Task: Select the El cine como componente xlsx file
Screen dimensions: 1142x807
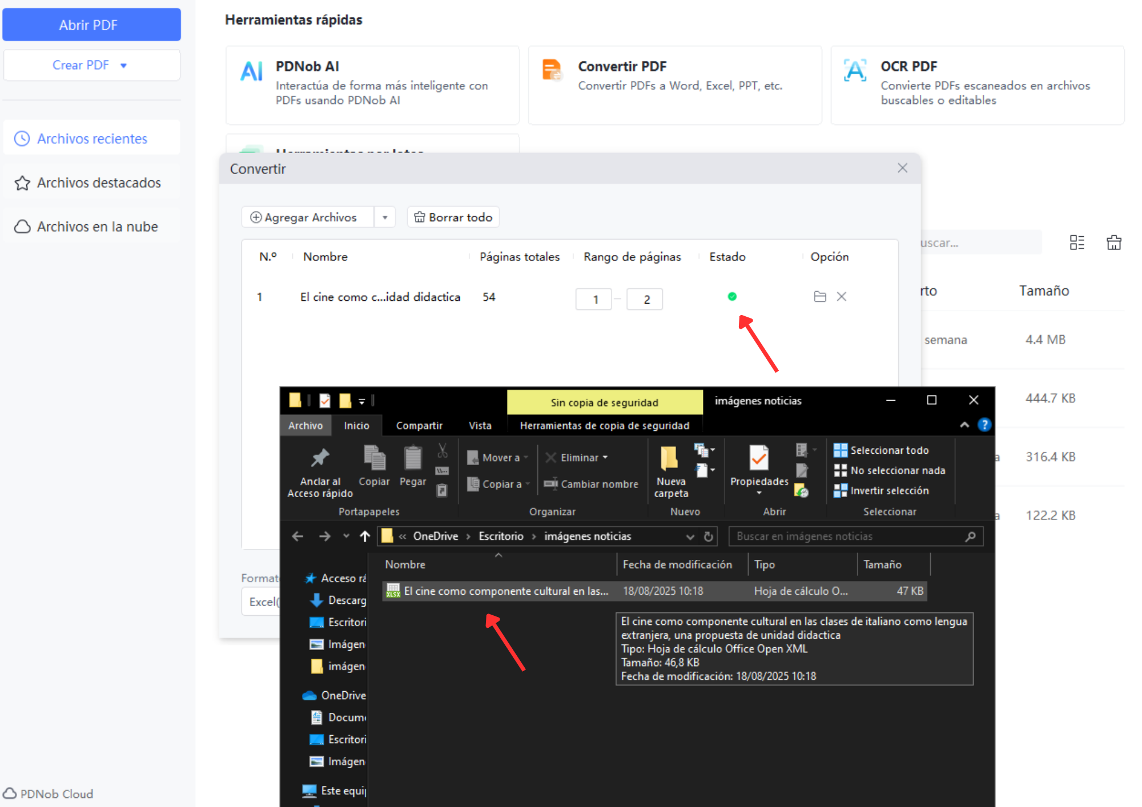Action: click(x=654, y=591)
